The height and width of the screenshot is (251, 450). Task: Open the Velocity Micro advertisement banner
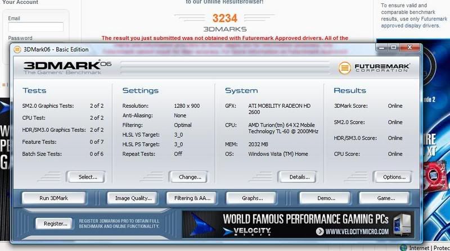[298, 225]
